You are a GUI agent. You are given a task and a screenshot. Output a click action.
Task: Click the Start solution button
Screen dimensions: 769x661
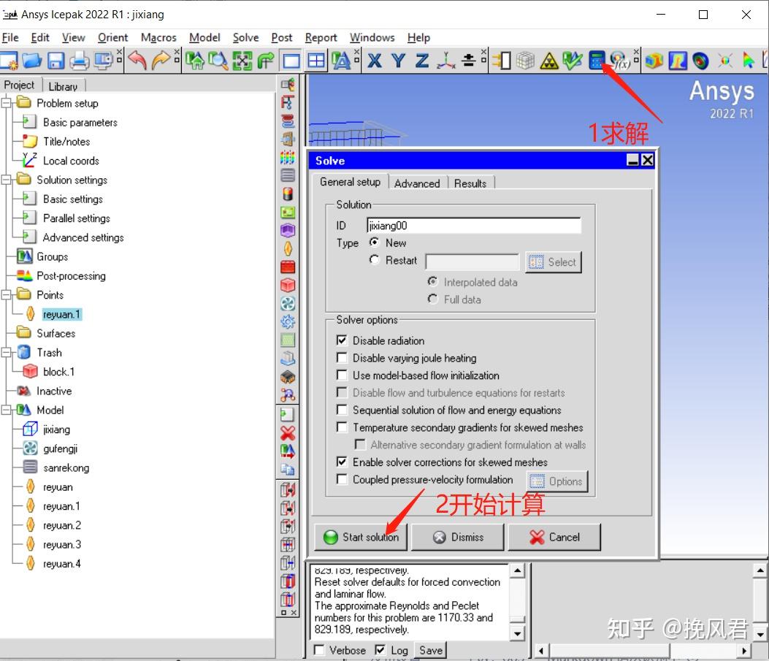361,537
